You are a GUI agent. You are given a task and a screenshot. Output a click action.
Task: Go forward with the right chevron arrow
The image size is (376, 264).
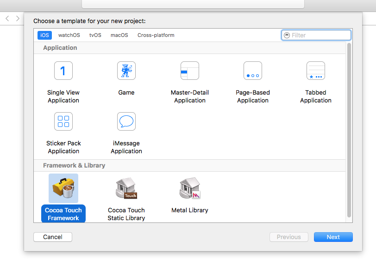tap(18, 18)
